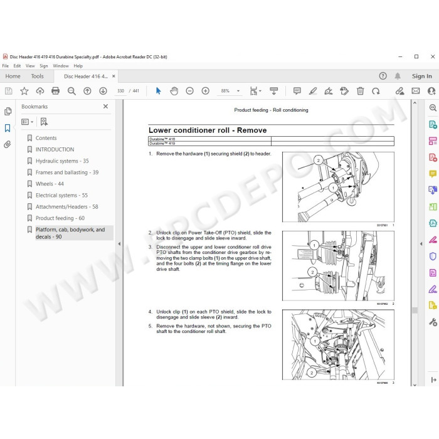
Task: Open the Sign menu
Action: coord(44,66)
